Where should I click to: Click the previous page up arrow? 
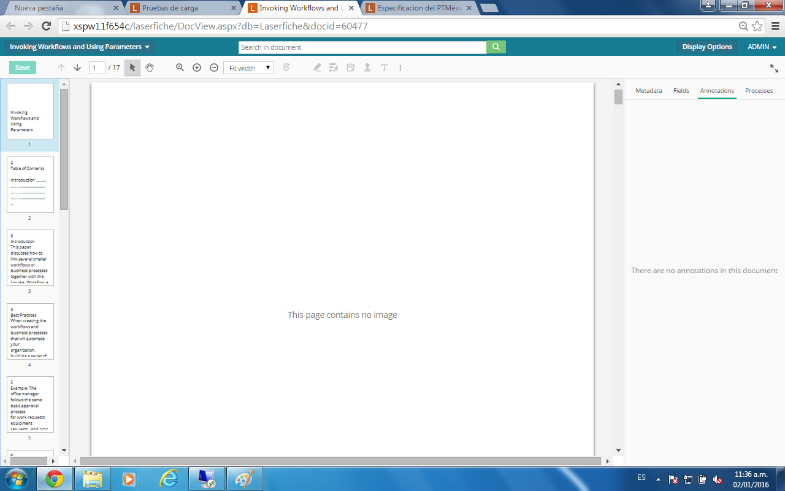[61, 68]
